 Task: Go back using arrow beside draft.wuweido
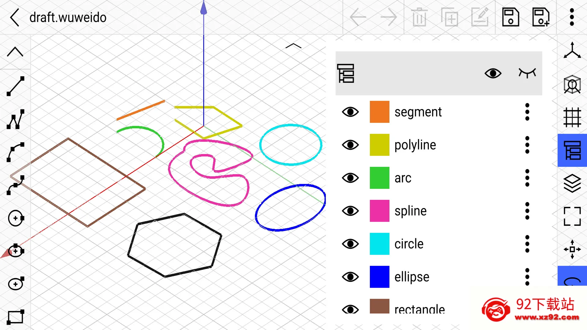[15, 17]
